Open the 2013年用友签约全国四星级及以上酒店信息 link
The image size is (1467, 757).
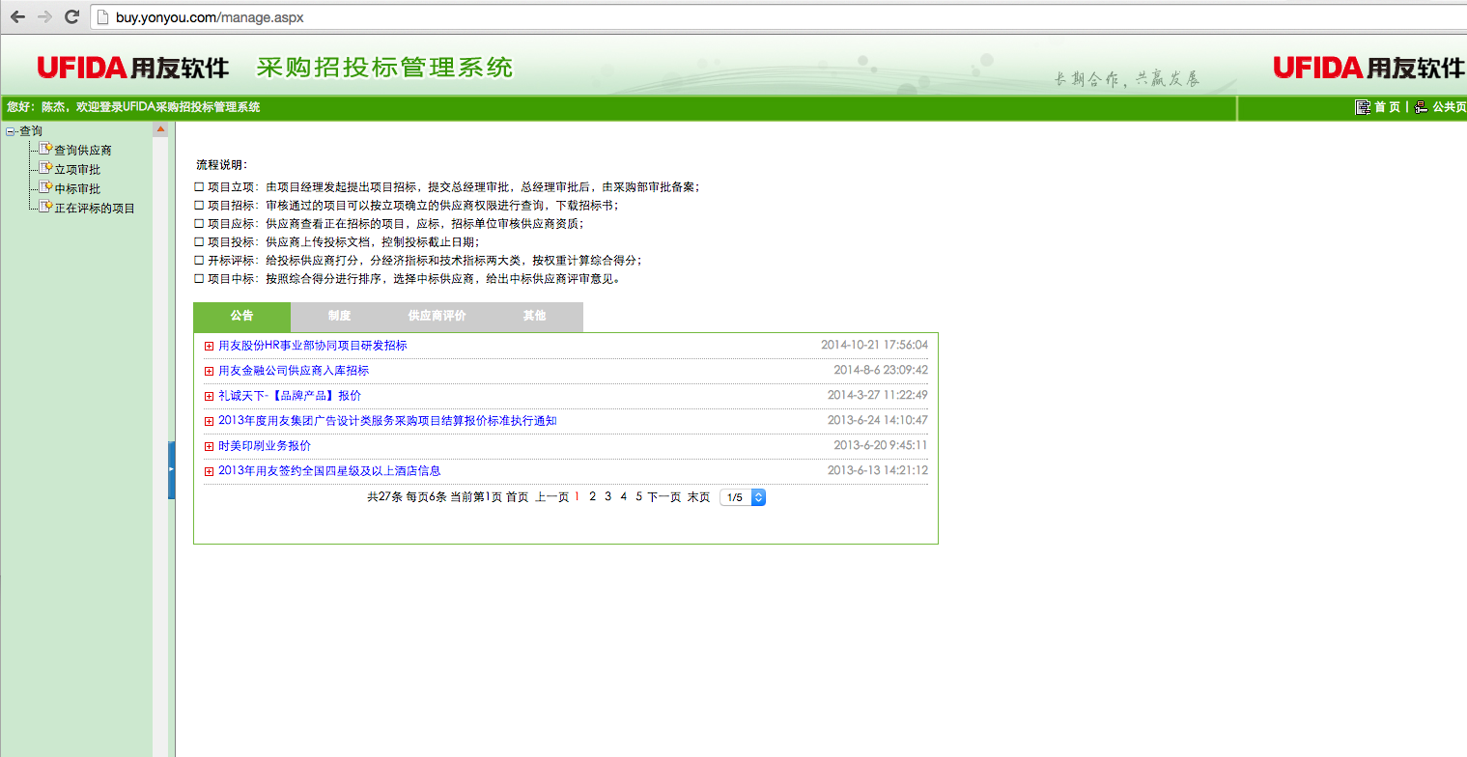(329, 471)
